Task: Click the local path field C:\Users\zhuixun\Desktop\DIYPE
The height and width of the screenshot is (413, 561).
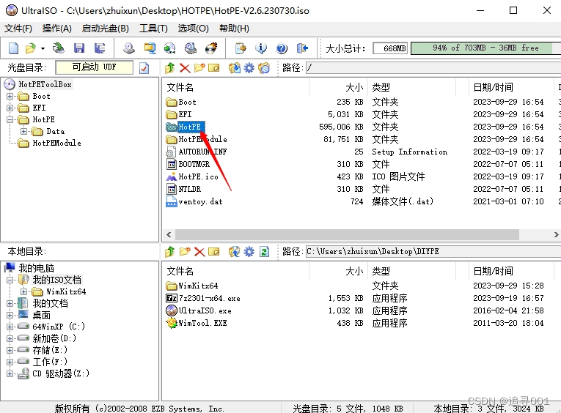Action: point(433,251)
